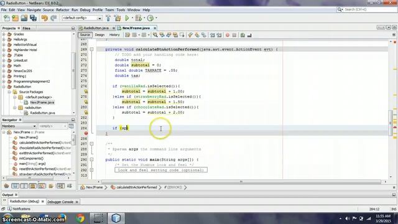Open the Refactor menu

click(62, 10)
